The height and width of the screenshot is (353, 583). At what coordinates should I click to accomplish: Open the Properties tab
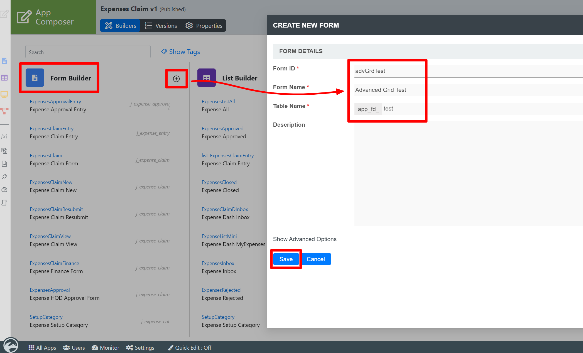[x=204, y=26]
